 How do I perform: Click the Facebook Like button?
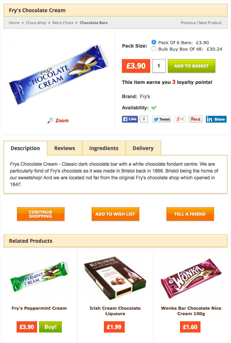[130, 119]
